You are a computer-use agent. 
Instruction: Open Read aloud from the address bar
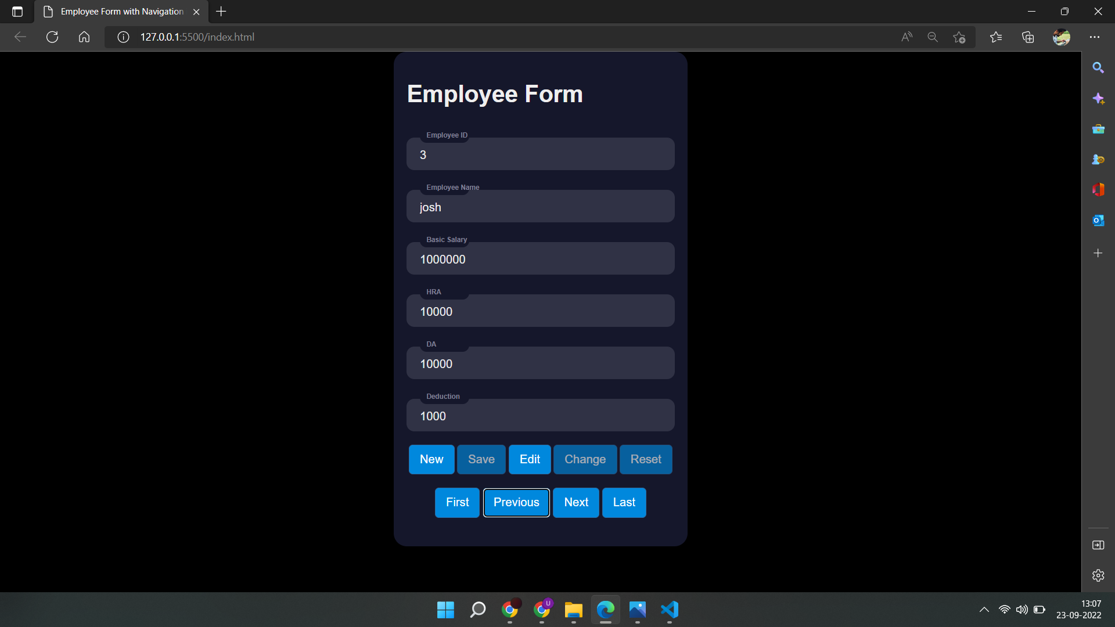907,37
